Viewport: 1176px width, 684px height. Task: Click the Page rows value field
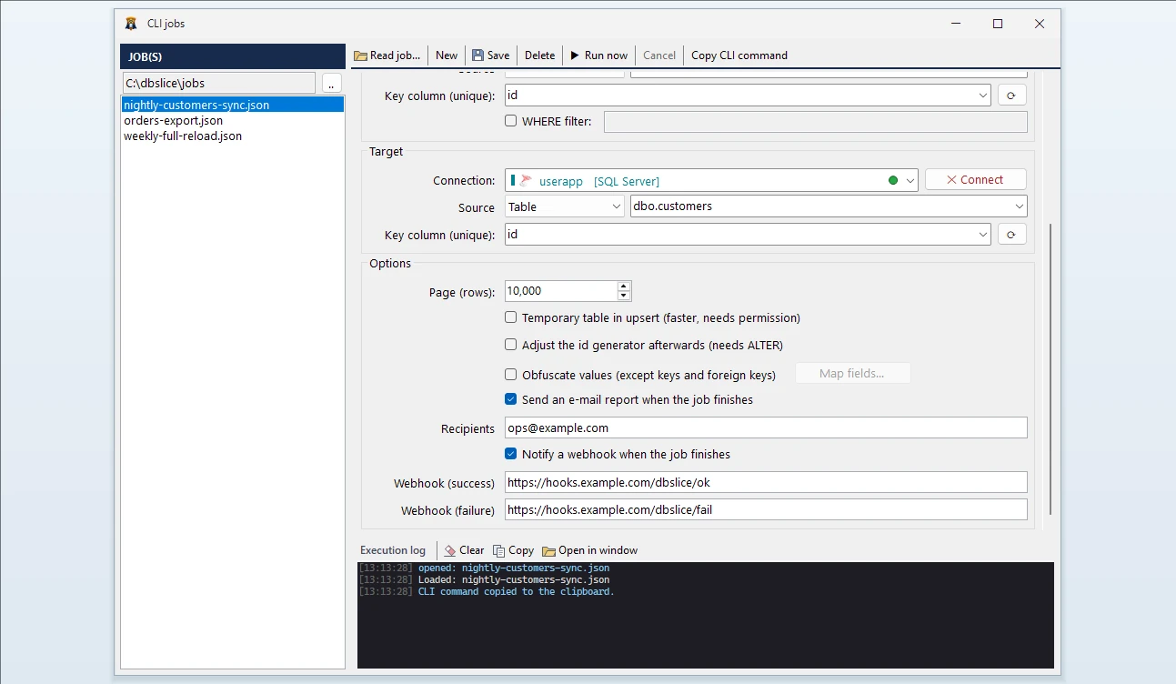tap(561, 291)
